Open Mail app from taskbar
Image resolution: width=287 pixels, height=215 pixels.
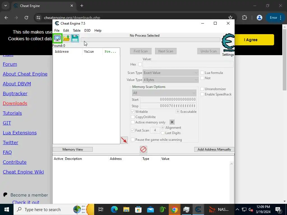(x=151, y=209)
